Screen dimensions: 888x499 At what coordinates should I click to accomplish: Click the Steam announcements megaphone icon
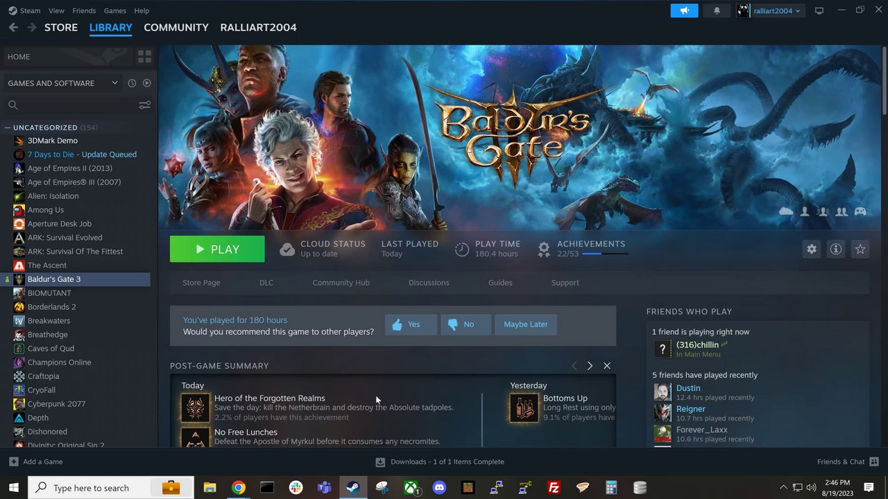click(x=684, y=10)
